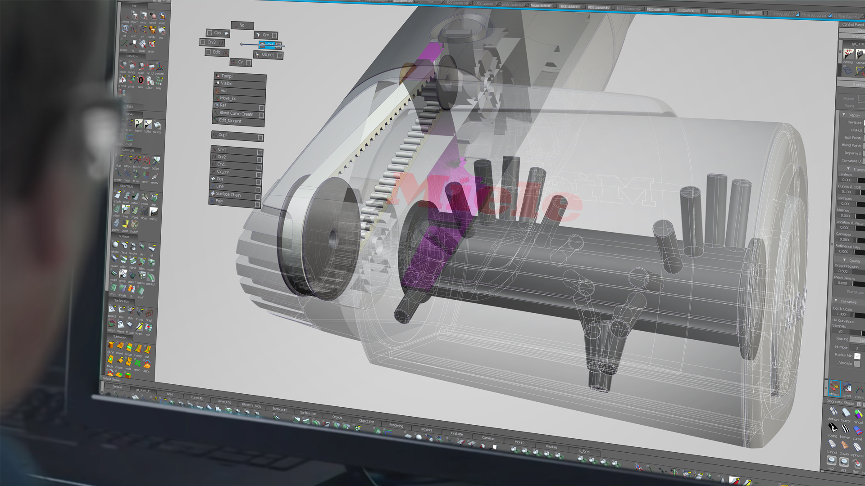This screenshot has height=486, width=865.
Task: Click the No marking menu button
Action: click(242, 25)
